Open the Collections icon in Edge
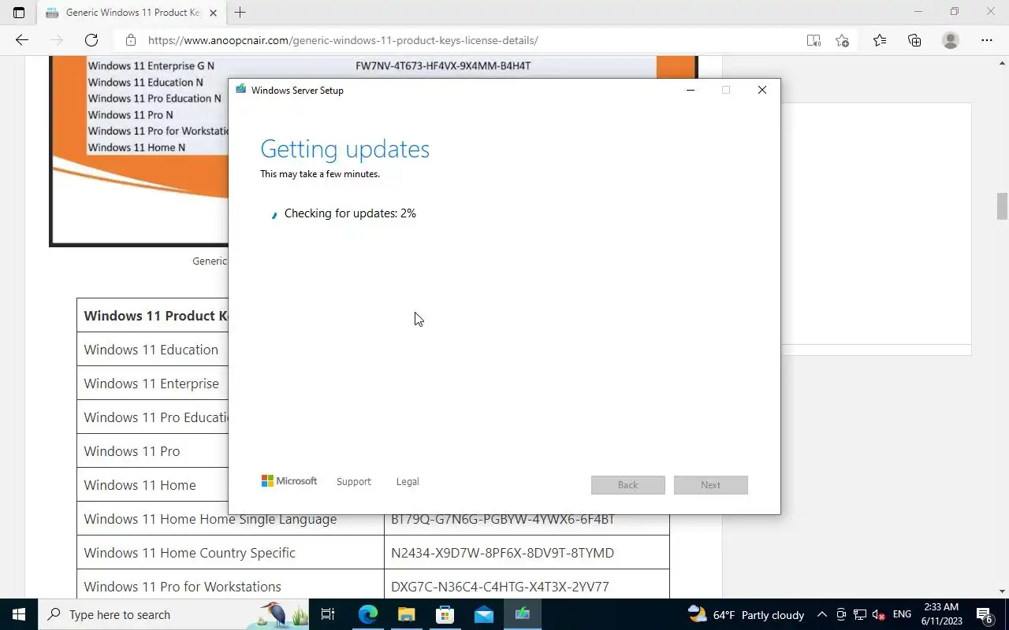 (x=914, y=40)
